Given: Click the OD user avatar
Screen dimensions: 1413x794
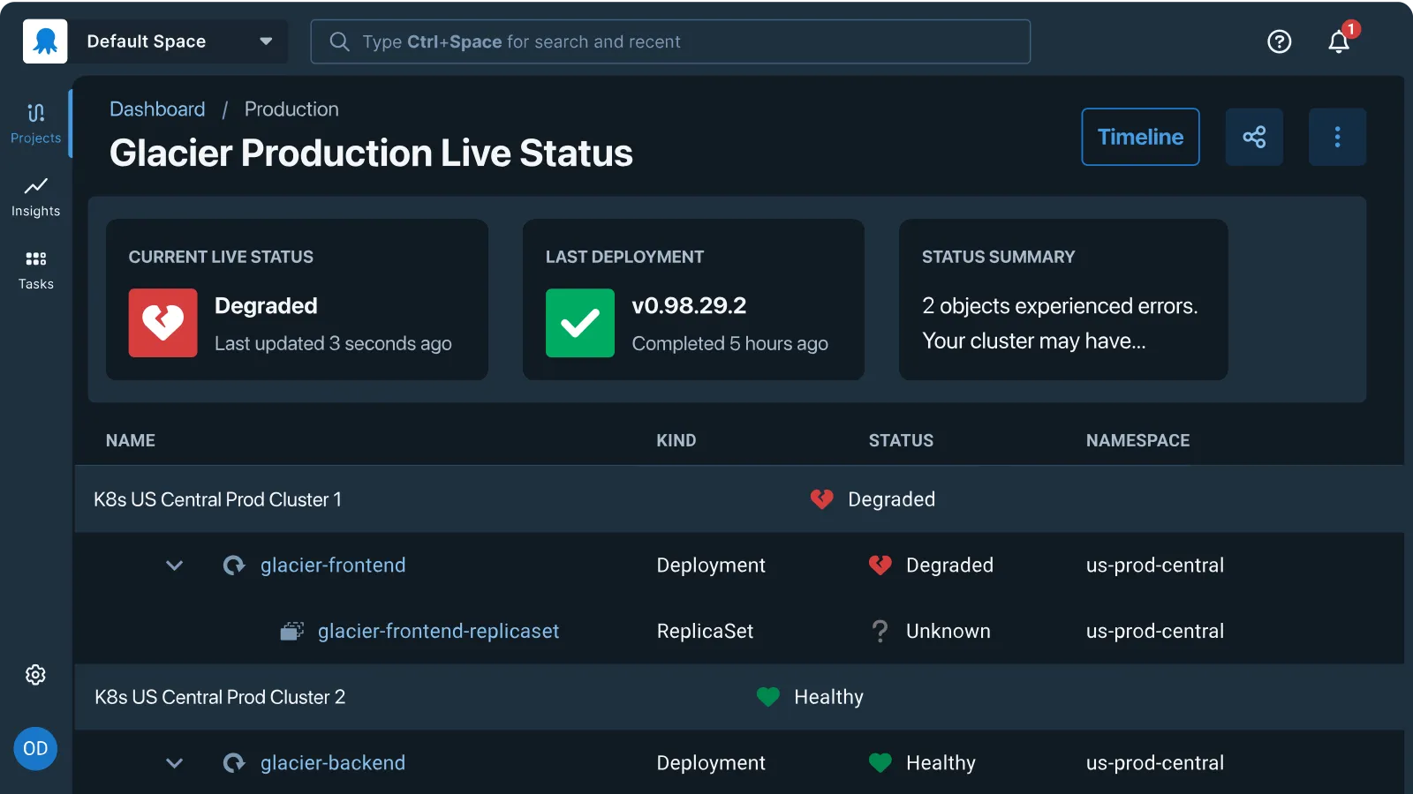Looking at the screenshot, I should click(x=35, y=749).
